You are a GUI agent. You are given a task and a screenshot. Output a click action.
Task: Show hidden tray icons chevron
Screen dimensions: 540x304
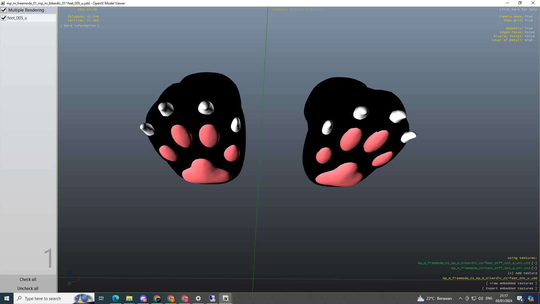pos(460,298)
